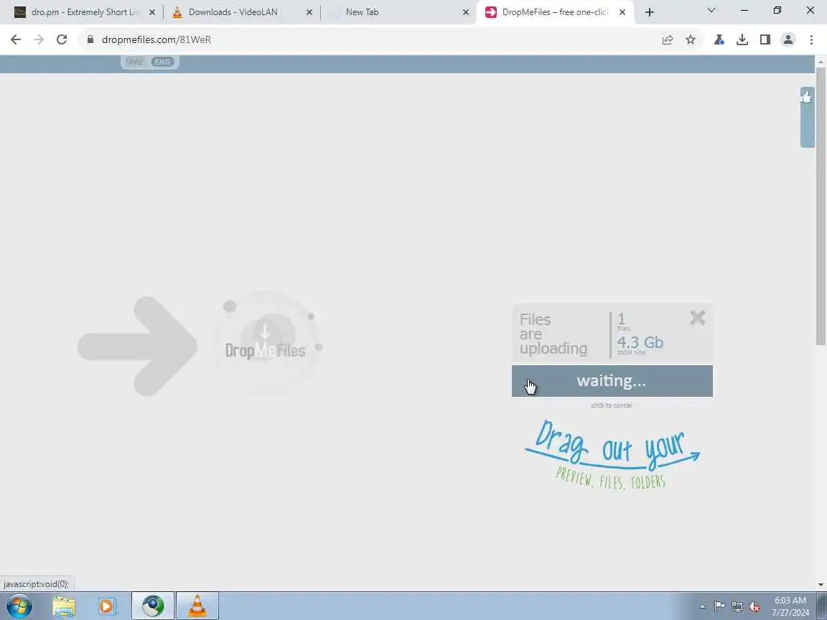Open Windows Media Player from taskbar
Screen dimensions: 827x620
pos(107,606)
